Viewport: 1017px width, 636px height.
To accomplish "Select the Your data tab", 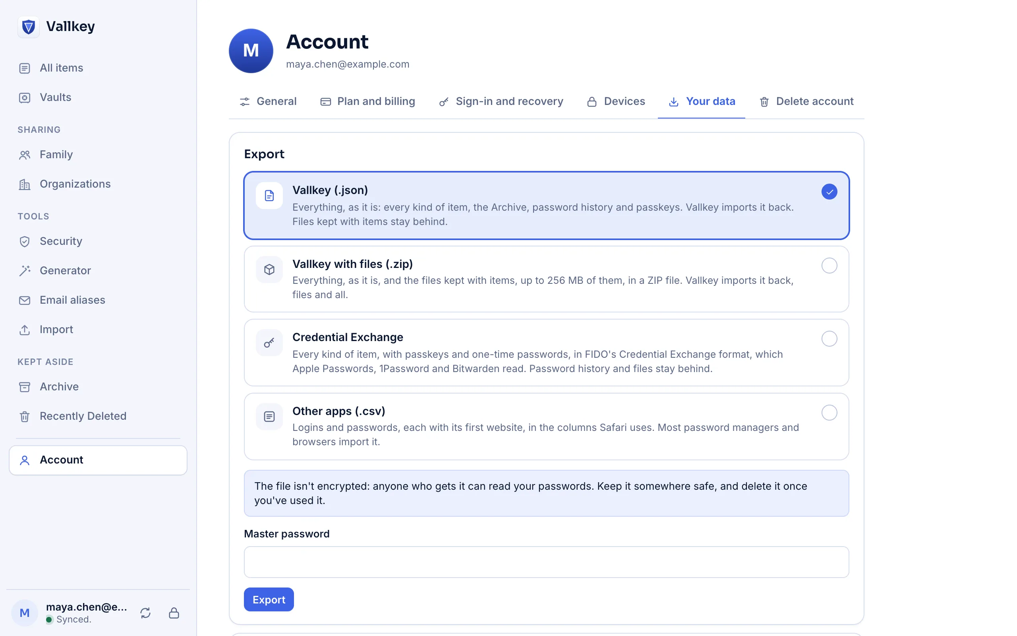I will [x=702, y=102].
